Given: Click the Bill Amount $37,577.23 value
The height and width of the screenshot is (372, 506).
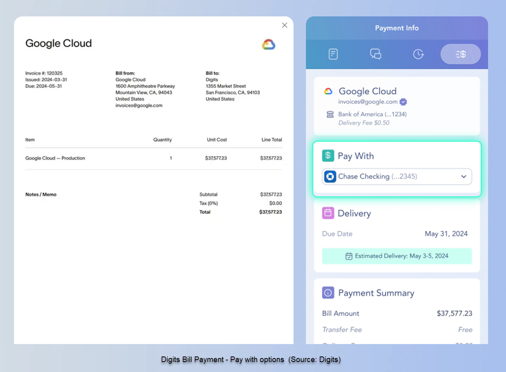Looking at the screenshot, I should click(455, 313).
